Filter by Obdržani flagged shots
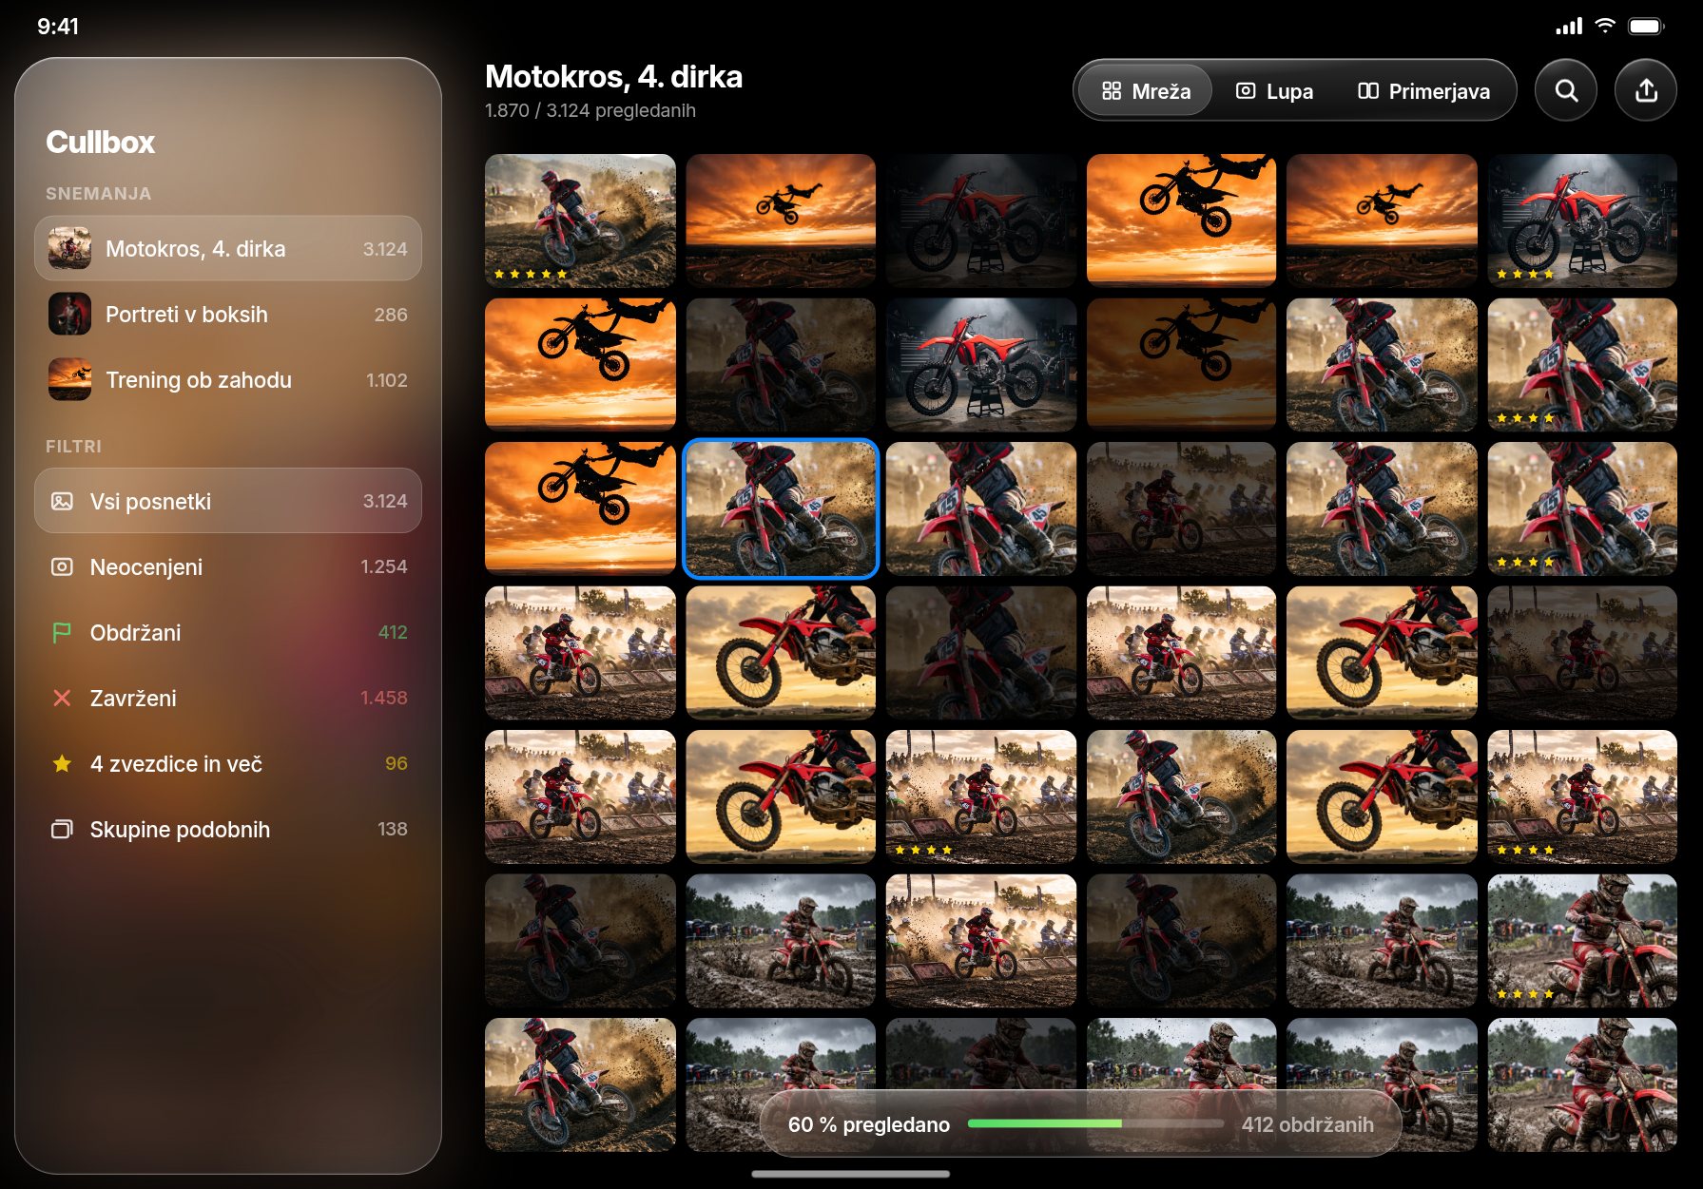The width and height of the screenshot is (1703, 1189). pyautogui.click(x=228, y=632)
